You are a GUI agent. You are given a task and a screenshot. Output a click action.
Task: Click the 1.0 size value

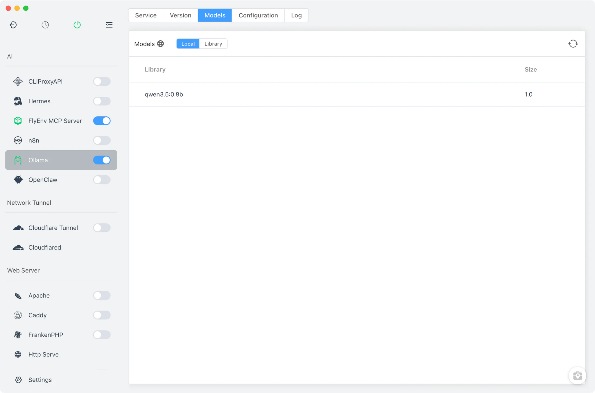click(528, 94)
